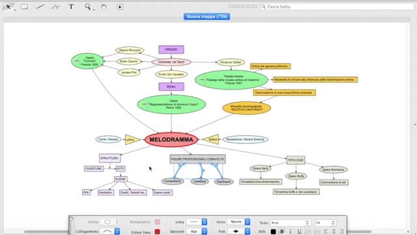Select the Librettista node
This screenshot has height=235, width=417.
click(x=199, y=181)
